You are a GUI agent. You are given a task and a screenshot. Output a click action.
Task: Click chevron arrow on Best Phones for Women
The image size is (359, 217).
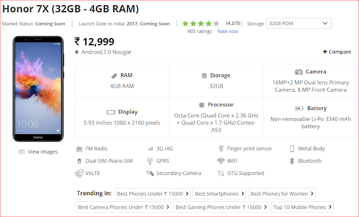(312, 194)
